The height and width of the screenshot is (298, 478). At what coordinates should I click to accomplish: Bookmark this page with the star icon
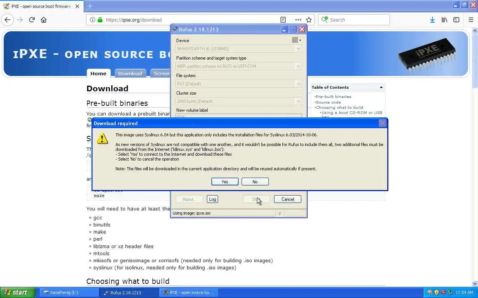tap(309, 20)
